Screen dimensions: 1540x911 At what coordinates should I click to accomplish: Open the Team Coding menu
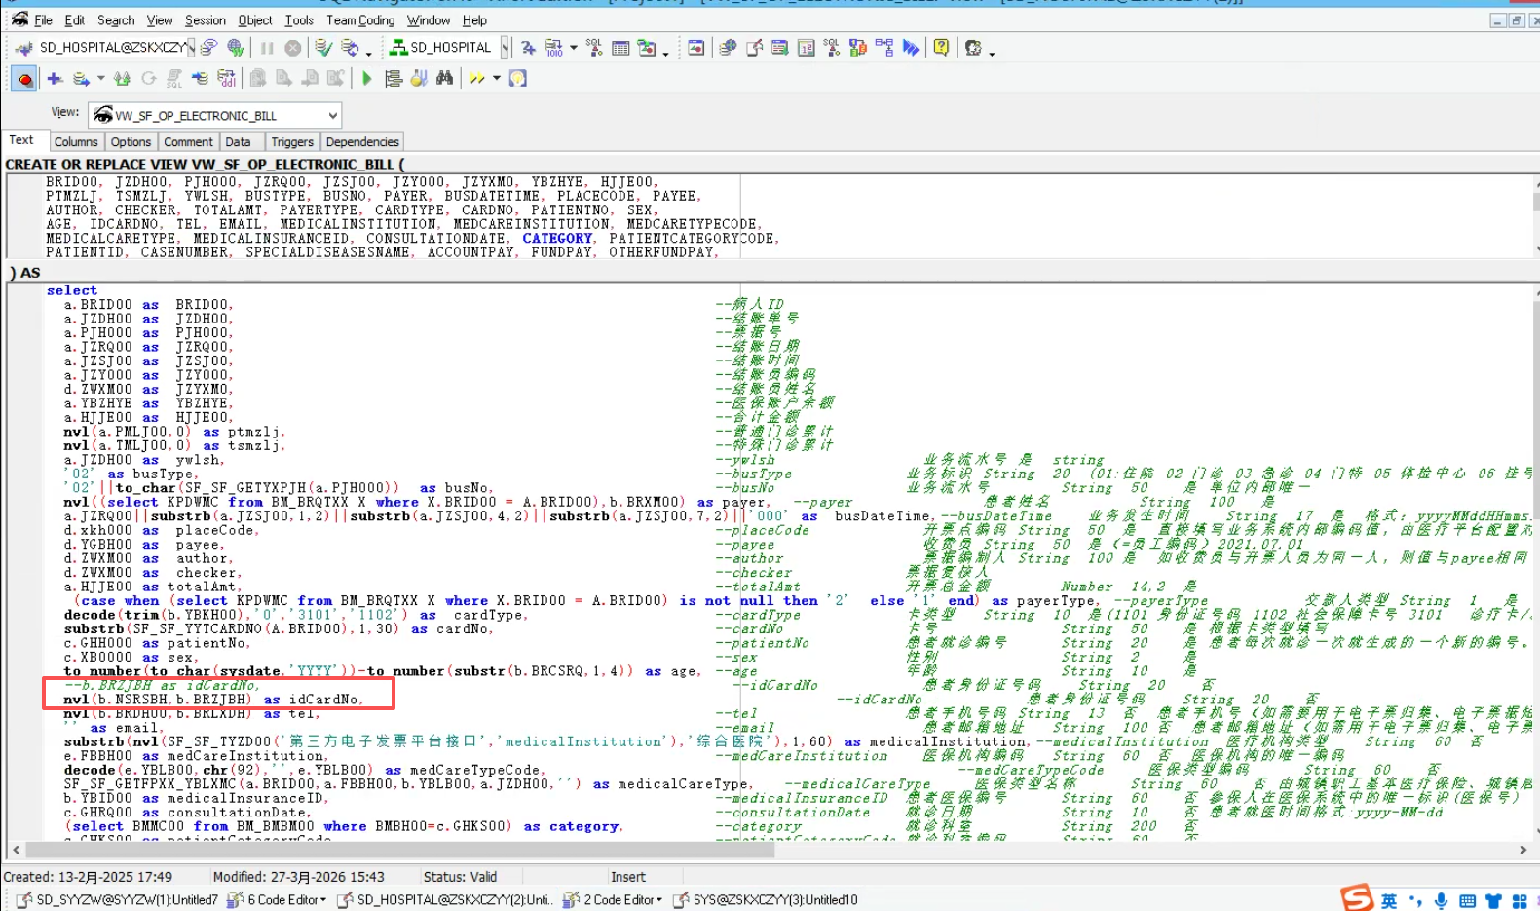[360, 19]
